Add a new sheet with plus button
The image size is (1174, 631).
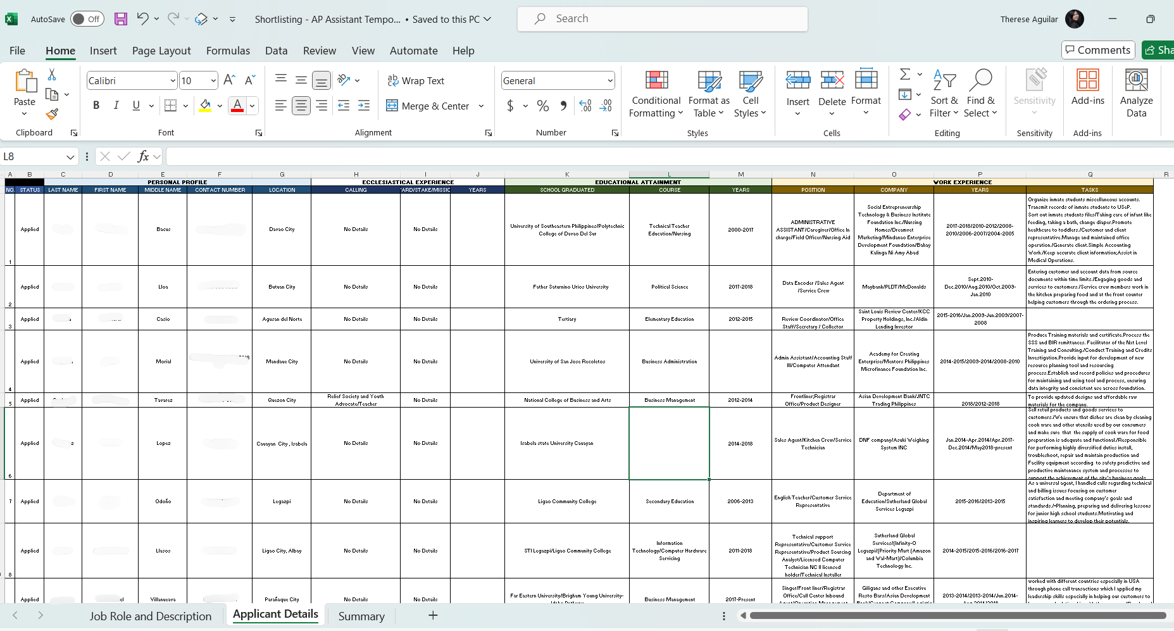point(433,615)
